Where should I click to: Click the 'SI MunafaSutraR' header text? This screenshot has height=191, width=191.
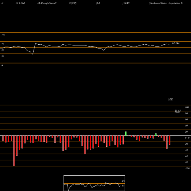(x=47, y=3)
